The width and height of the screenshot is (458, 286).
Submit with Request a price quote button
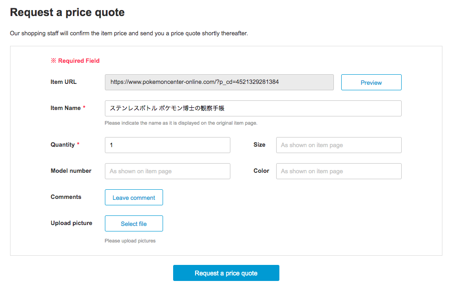[x=226, y=273]
